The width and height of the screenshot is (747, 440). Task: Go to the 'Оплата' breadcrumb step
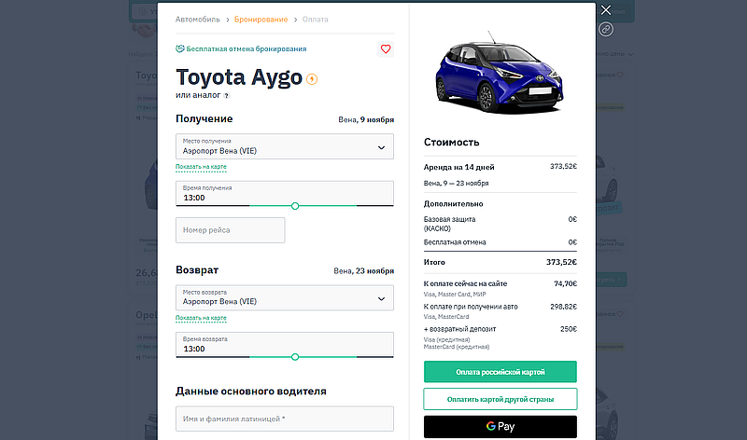(x=315, y=20)
